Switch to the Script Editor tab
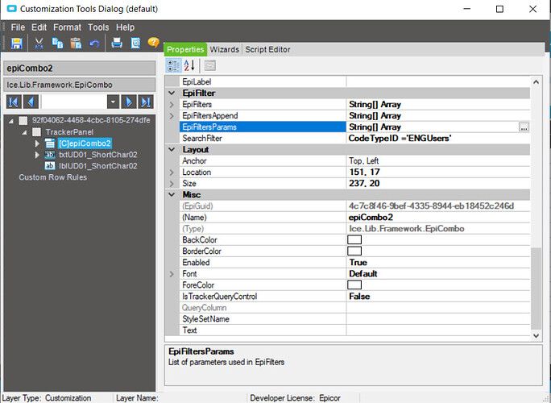This screenshot has height=403, width=551. tap(267, 50)
